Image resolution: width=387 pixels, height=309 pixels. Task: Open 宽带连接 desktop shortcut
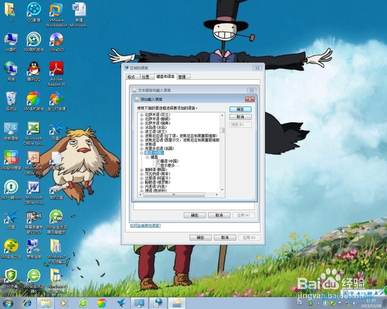coord(34,248)
